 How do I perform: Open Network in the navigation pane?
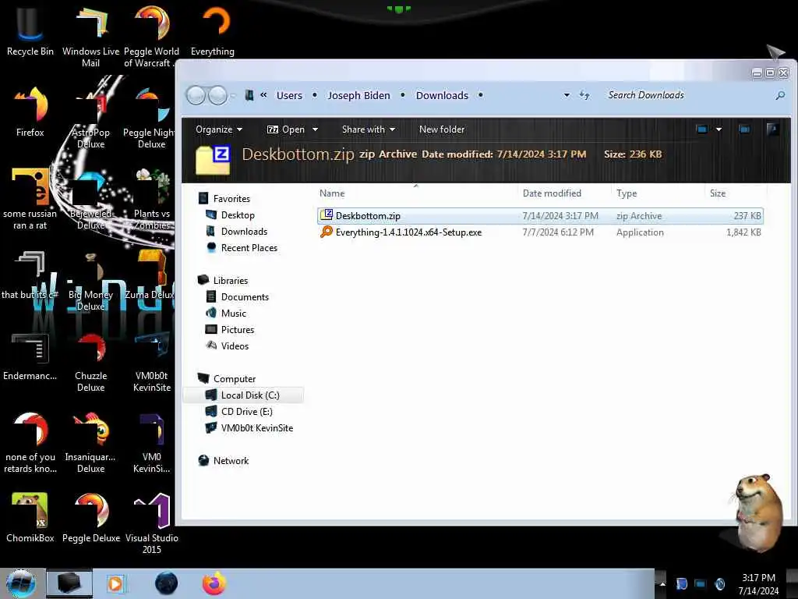(231, 460)
